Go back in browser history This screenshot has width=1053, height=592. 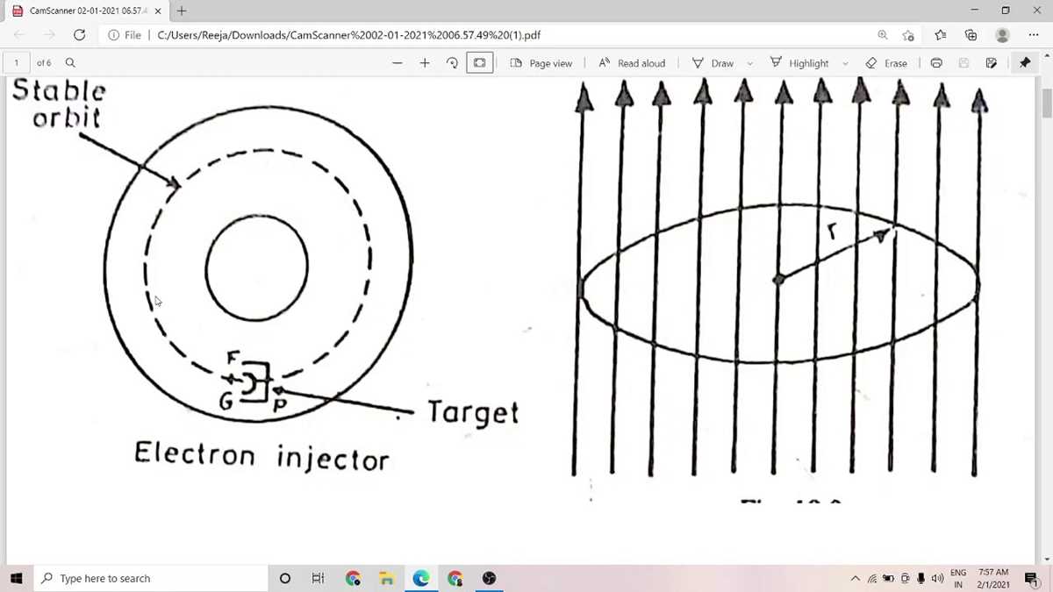click(19, 36)
